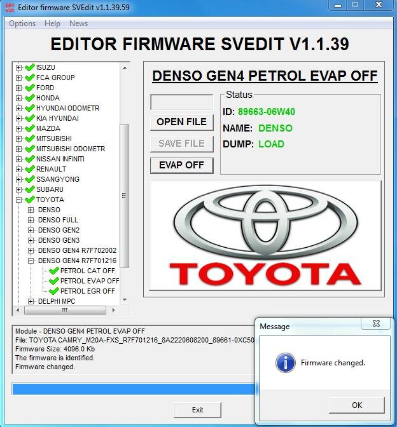Viewport: 397px width, 427px height.
Task: Open the News menu
Action: (x=78, y=24)
